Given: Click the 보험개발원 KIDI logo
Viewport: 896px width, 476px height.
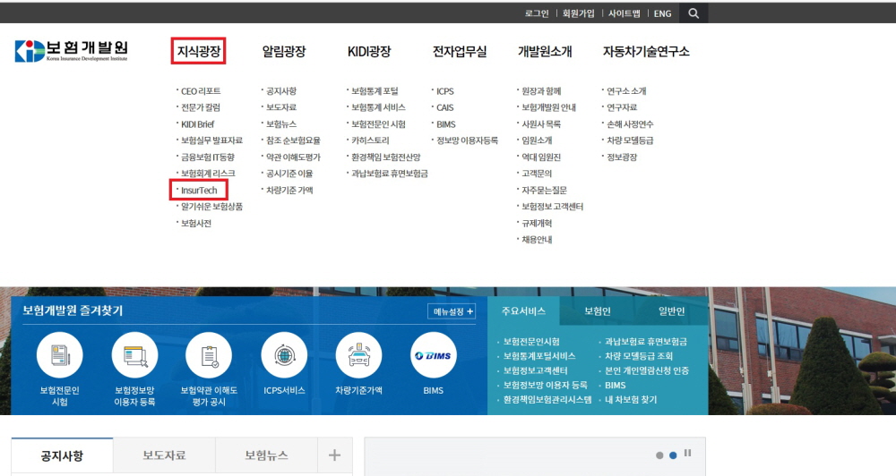Looking at the screenshot, I should (x=72, y=51).
